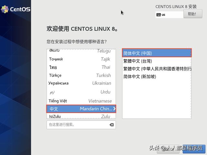207x155 pixels.
Task: Click the keyboard layout icon beside us
Action: 158,15
